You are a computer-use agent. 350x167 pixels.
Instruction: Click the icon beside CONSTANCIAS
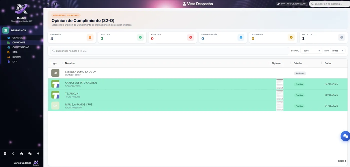click(8, 47)
